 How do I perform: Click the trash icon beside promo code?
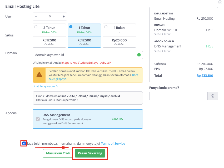pos(213,96)
